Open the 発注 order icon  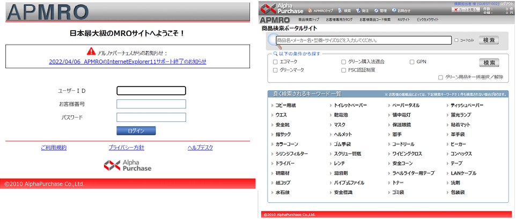coord(358,11)
